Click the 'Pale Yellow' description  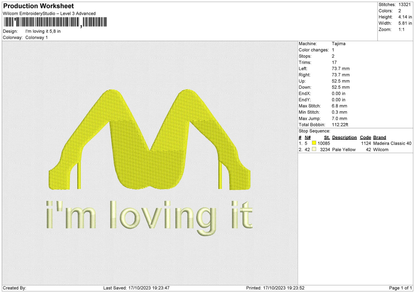[x=344, y=150]
